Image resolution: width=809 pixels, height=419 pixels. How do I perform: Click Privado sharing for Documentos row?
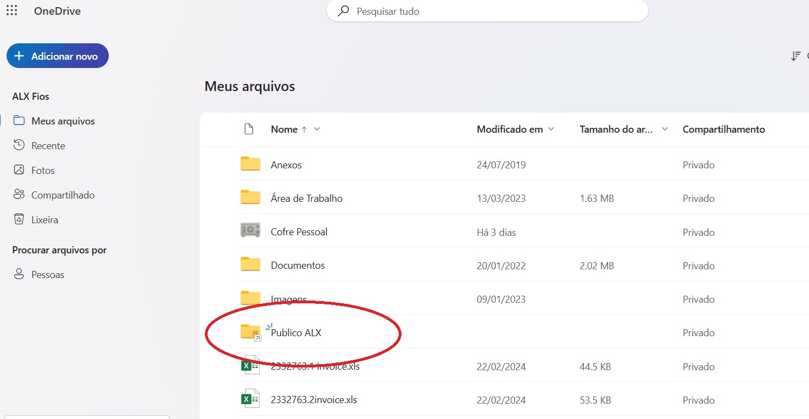coord(699,266)
